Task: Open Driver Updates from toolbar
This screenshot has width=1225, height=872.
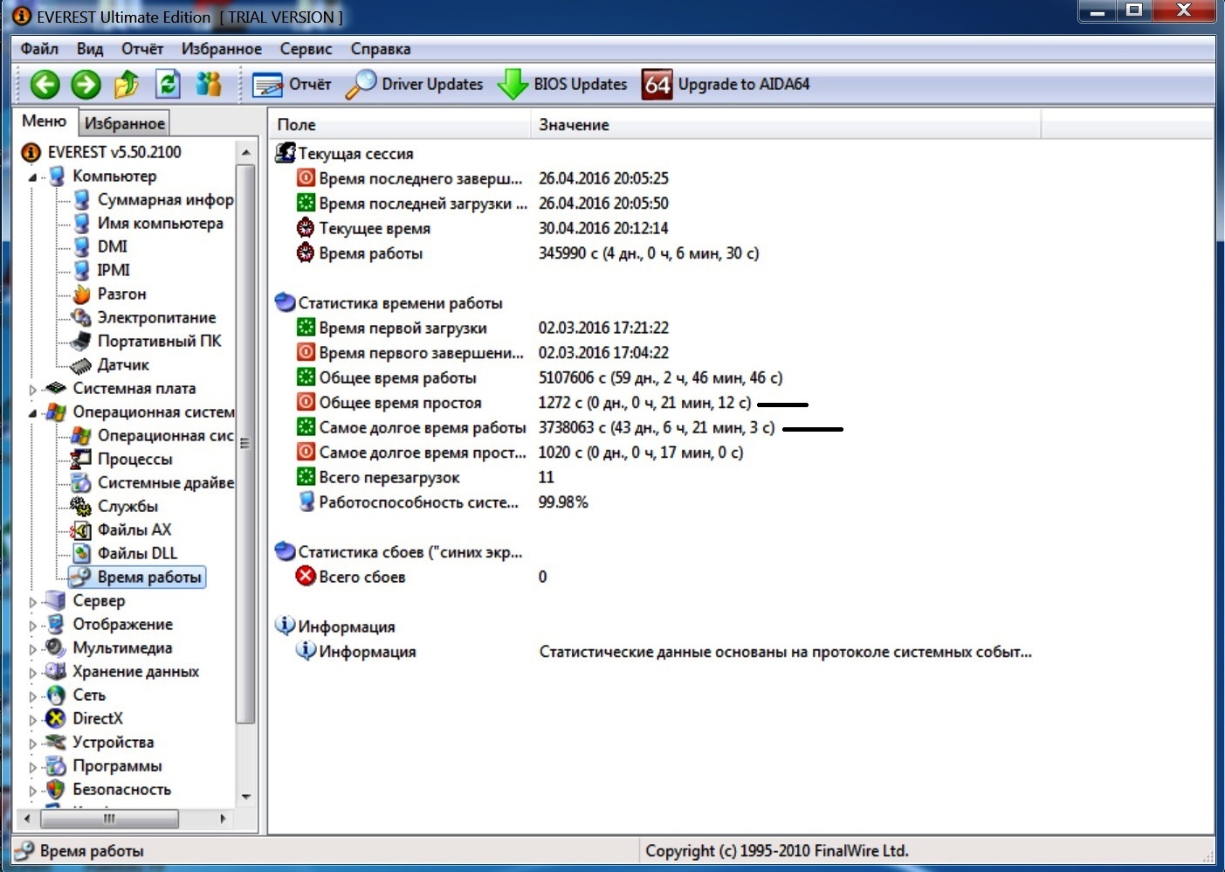Action: click(415, 85)
